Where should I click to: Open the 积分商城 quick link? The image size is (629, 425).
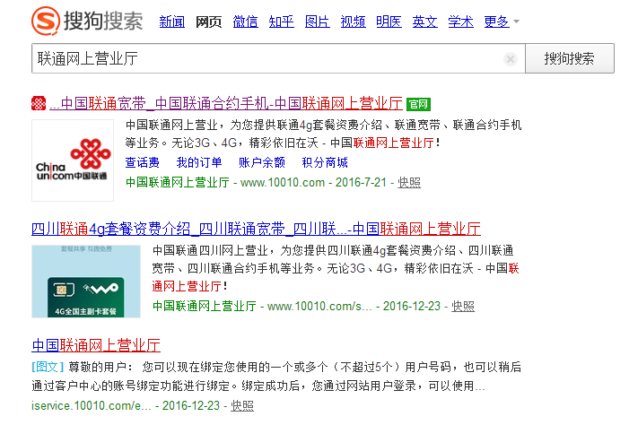coord(325,162)
